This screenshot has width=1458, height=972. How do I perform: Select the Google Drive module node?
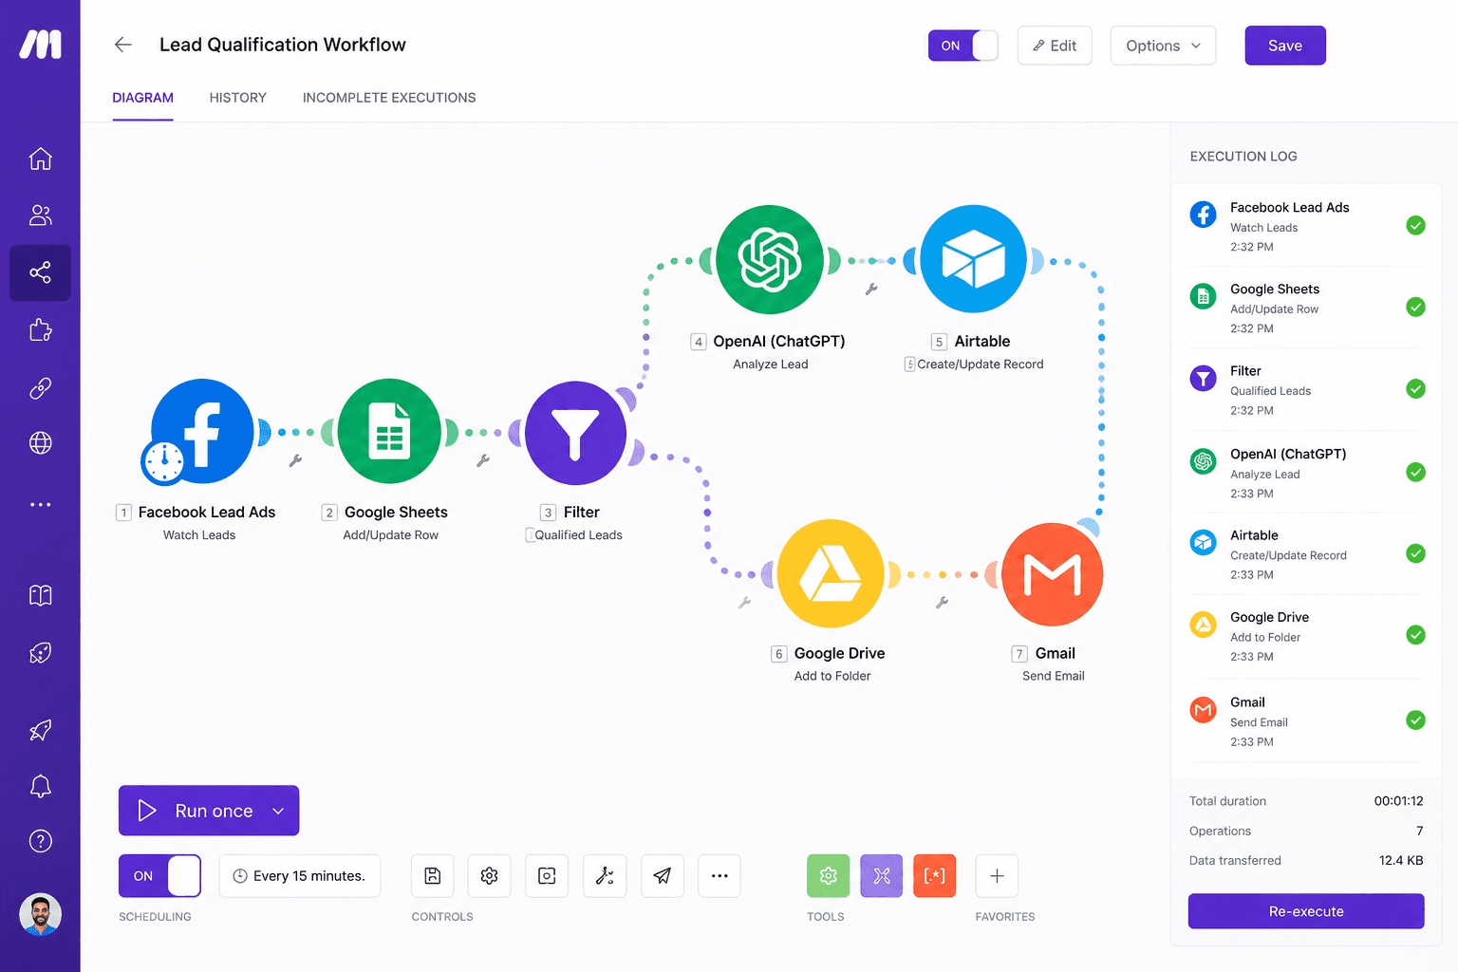(x=832, y=573)
